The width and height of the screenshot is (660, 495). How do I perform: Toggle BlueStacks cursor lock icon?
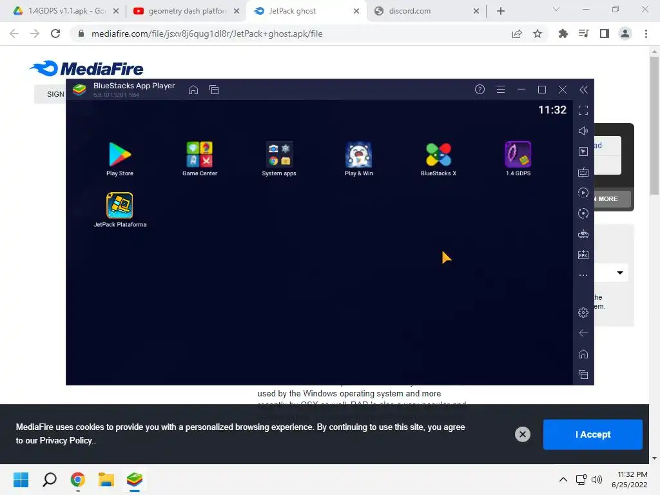pyautogui.click(x=583, y=151)
